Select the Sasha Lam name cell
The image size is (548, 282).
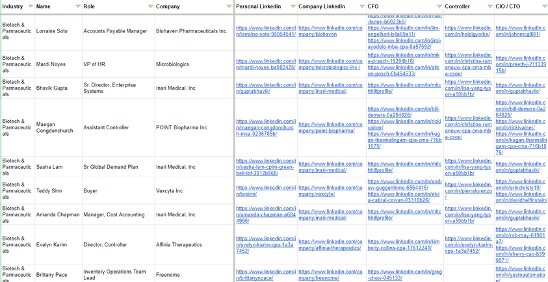pyautogui.click(x=59, y=167)
